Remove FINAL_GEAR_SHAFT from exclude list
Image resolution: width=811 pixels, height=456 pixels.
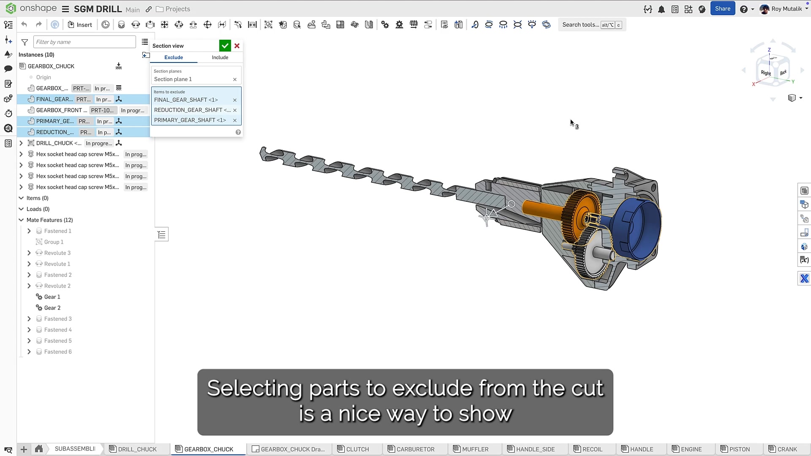235,100
